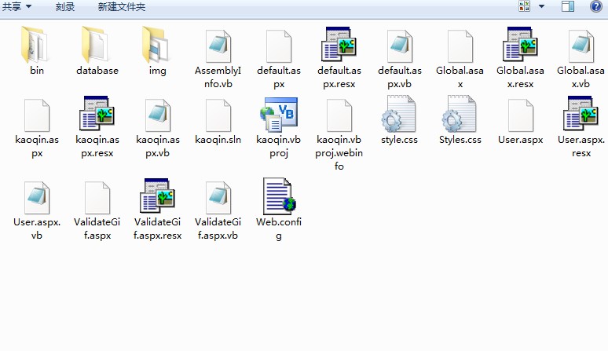
Task: Toggle the preview pane button
Action: pyautogui.click(x=568, y=6)
